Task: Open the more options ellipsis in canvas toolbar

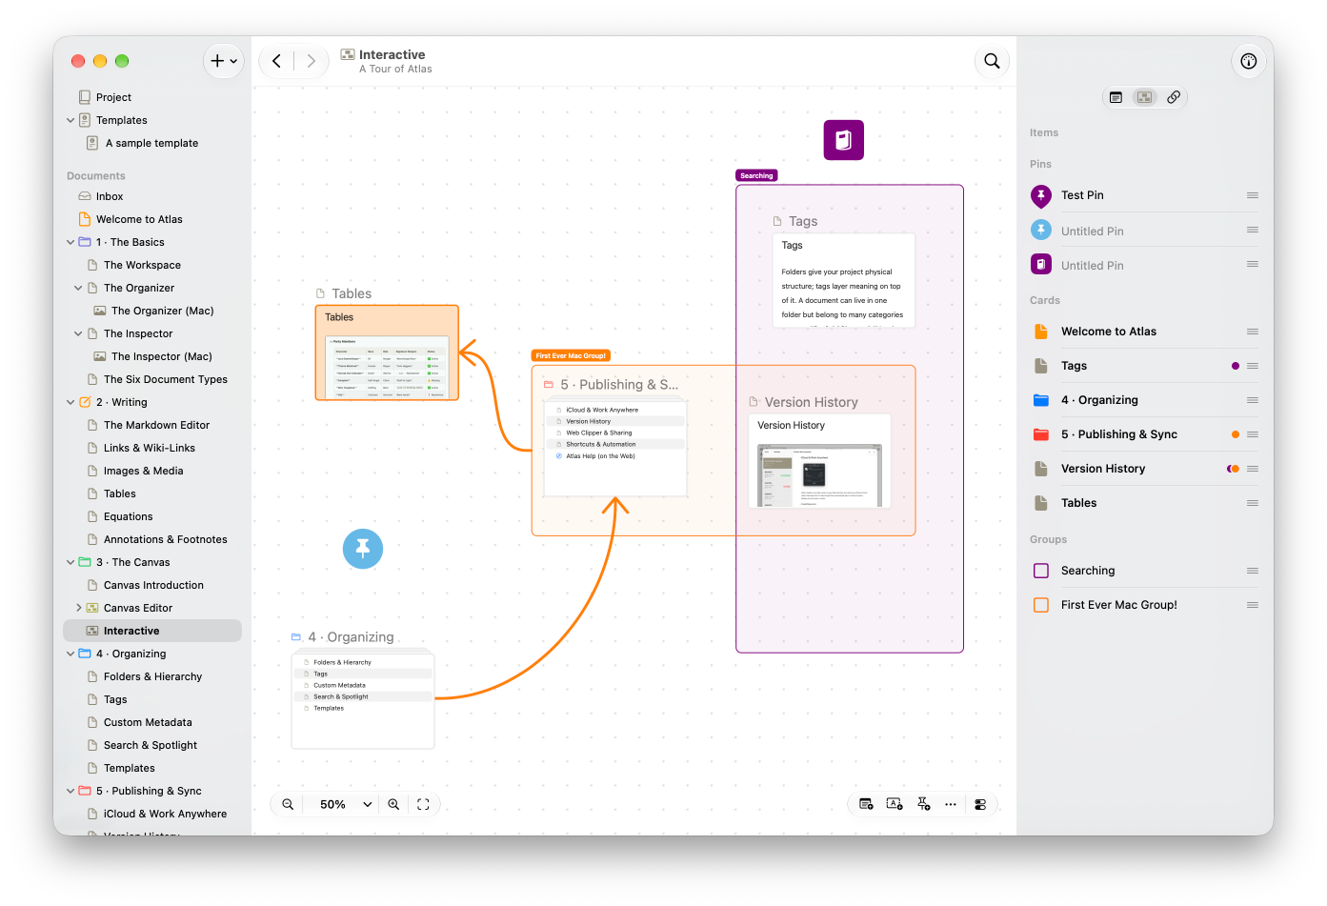Action: (x=951, y=804)
